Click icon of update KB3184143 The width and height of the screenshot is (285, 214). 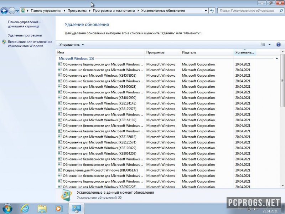click(60, 103)
